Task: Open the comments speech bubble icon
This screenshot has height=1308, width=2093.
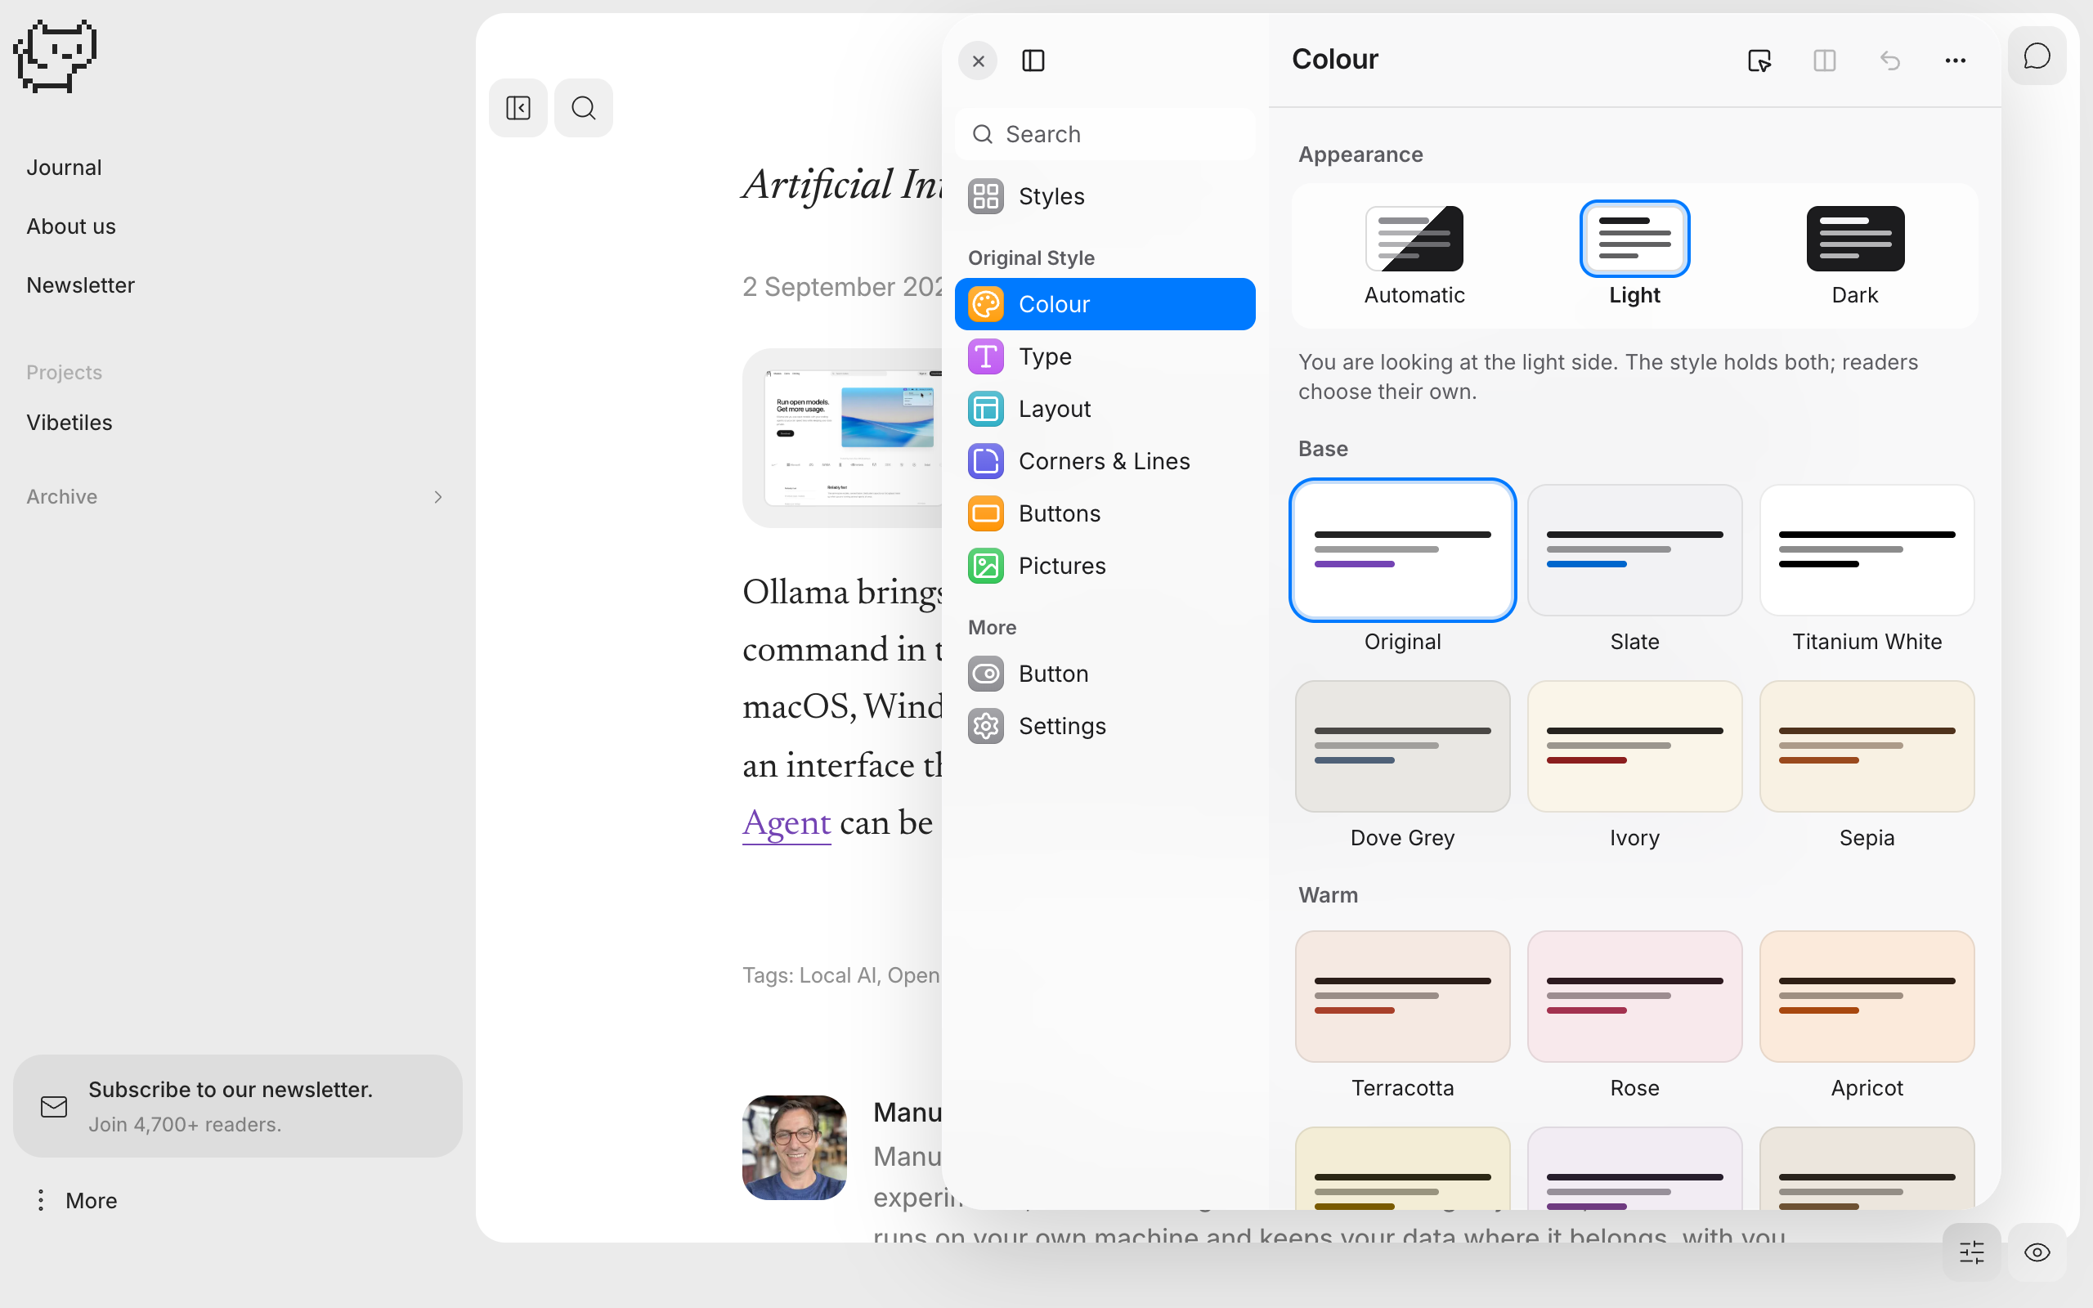Action: (x=2037, y=57)
